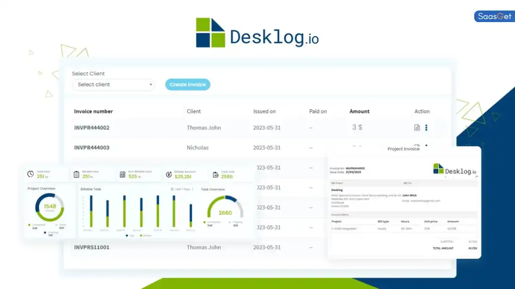
Task: Click the Billable Amount dollar icon
Action: click(169, 174)
